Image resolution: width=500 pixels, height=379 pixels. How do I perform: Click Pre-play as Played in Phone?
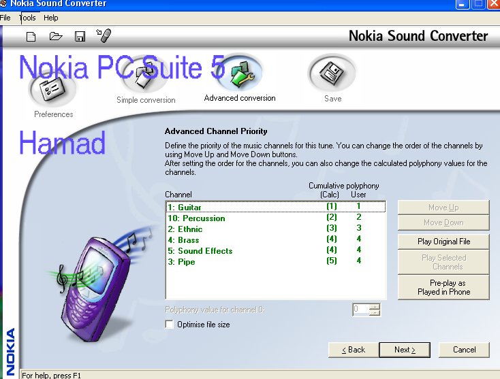[x=443, y=287]
